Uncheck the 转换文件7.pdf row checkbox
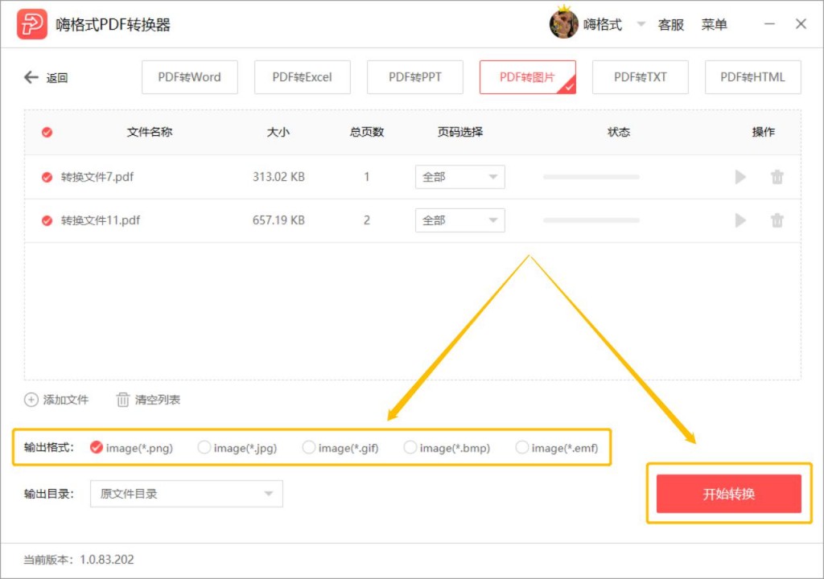Screen dimensions: 824x579 [47, 177]
